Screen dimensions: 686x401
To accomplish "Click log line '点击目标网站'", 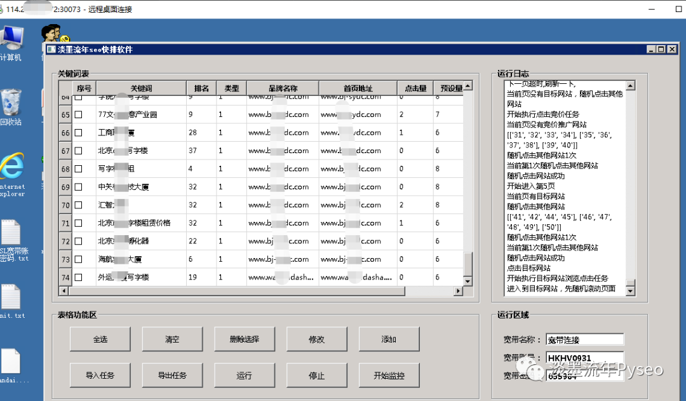I will [528, 268].
